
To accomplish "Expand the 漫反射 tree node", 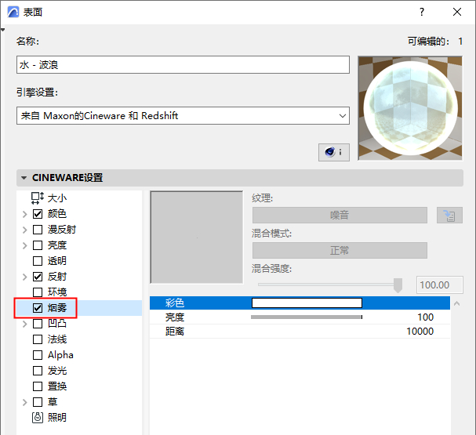I will click(25, 230).
